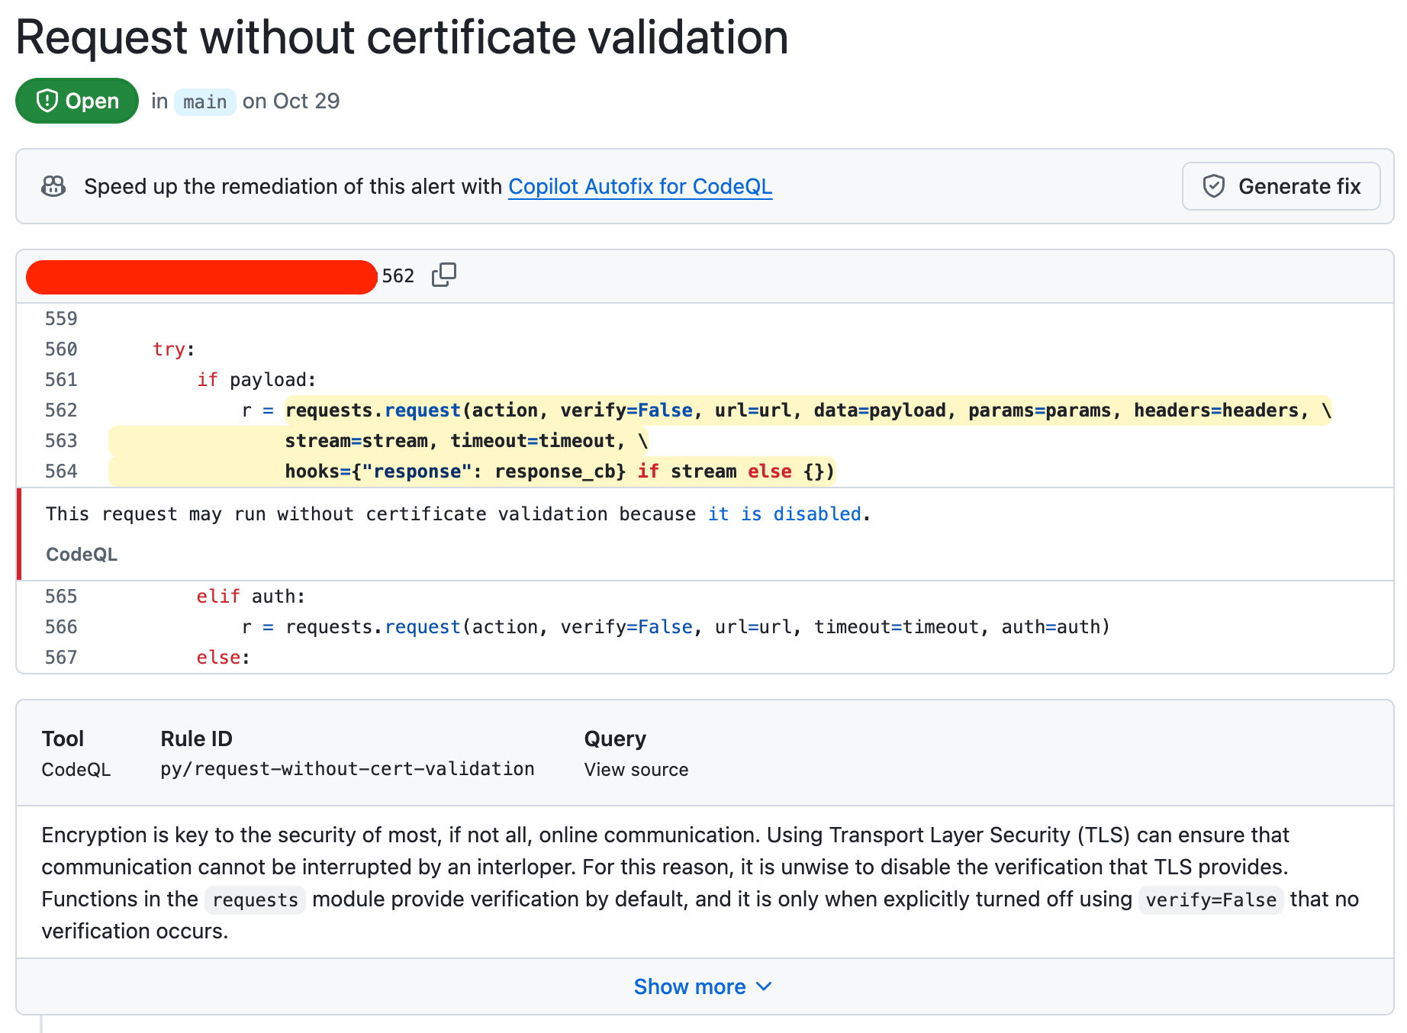1407x1033 pixels.
Task: Click the shield icon inside Generate fix
Action: [x=1213, y=186]
